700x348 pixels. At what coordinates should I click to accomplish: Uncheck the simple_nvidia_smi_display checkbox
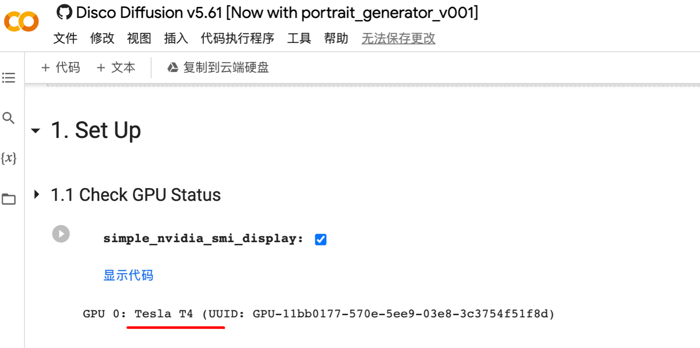[x=321, y=239]
